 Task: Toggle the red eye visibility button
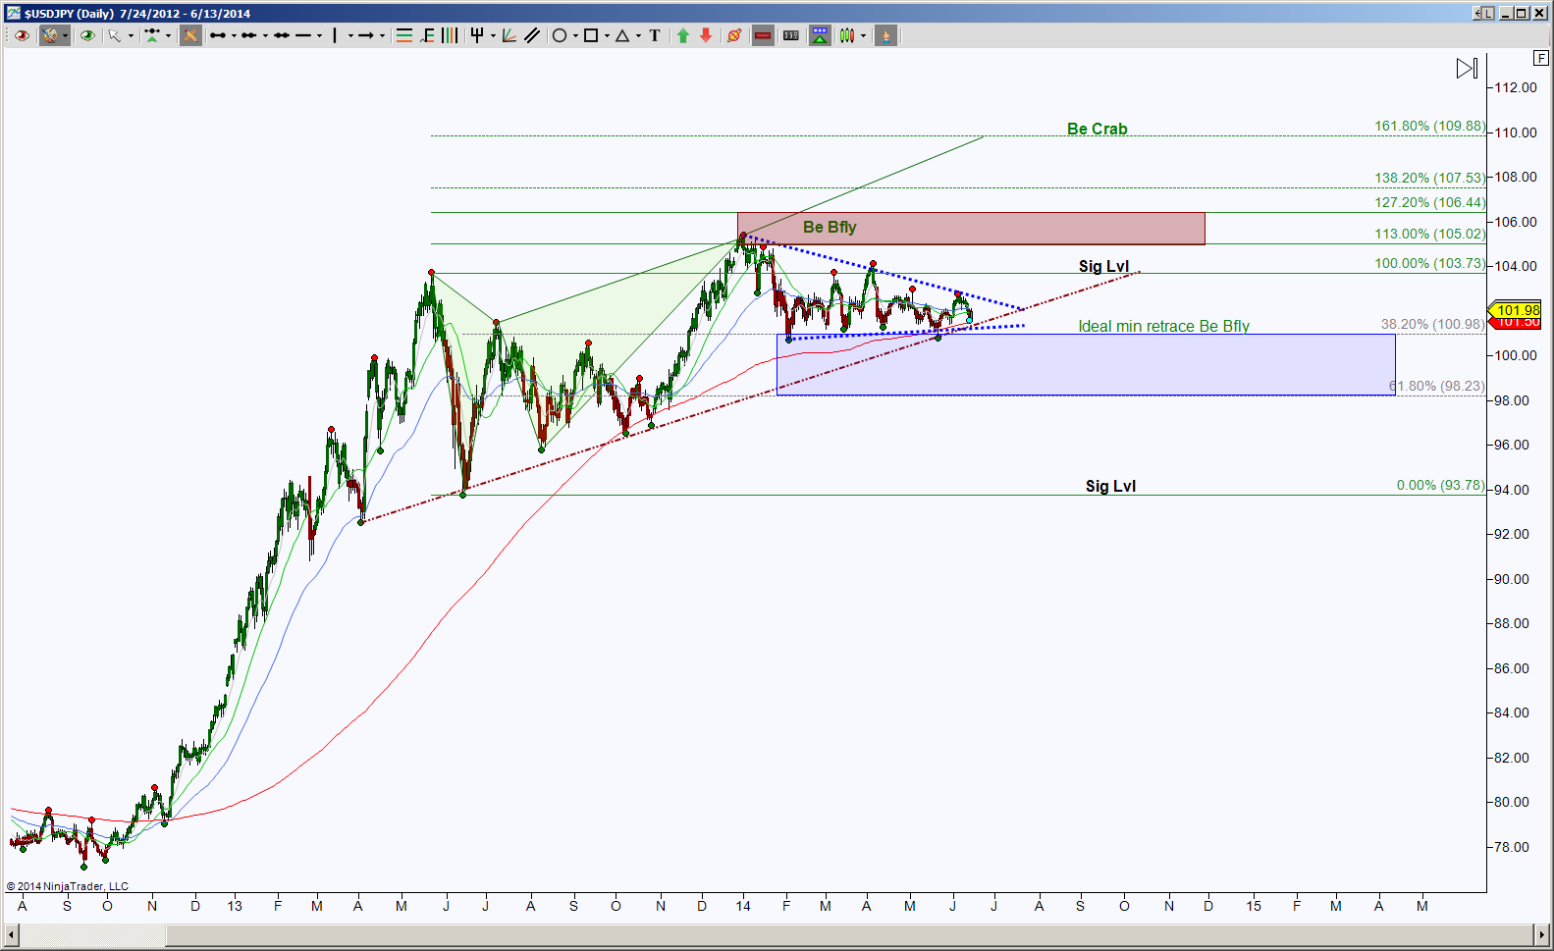point(22,35)
